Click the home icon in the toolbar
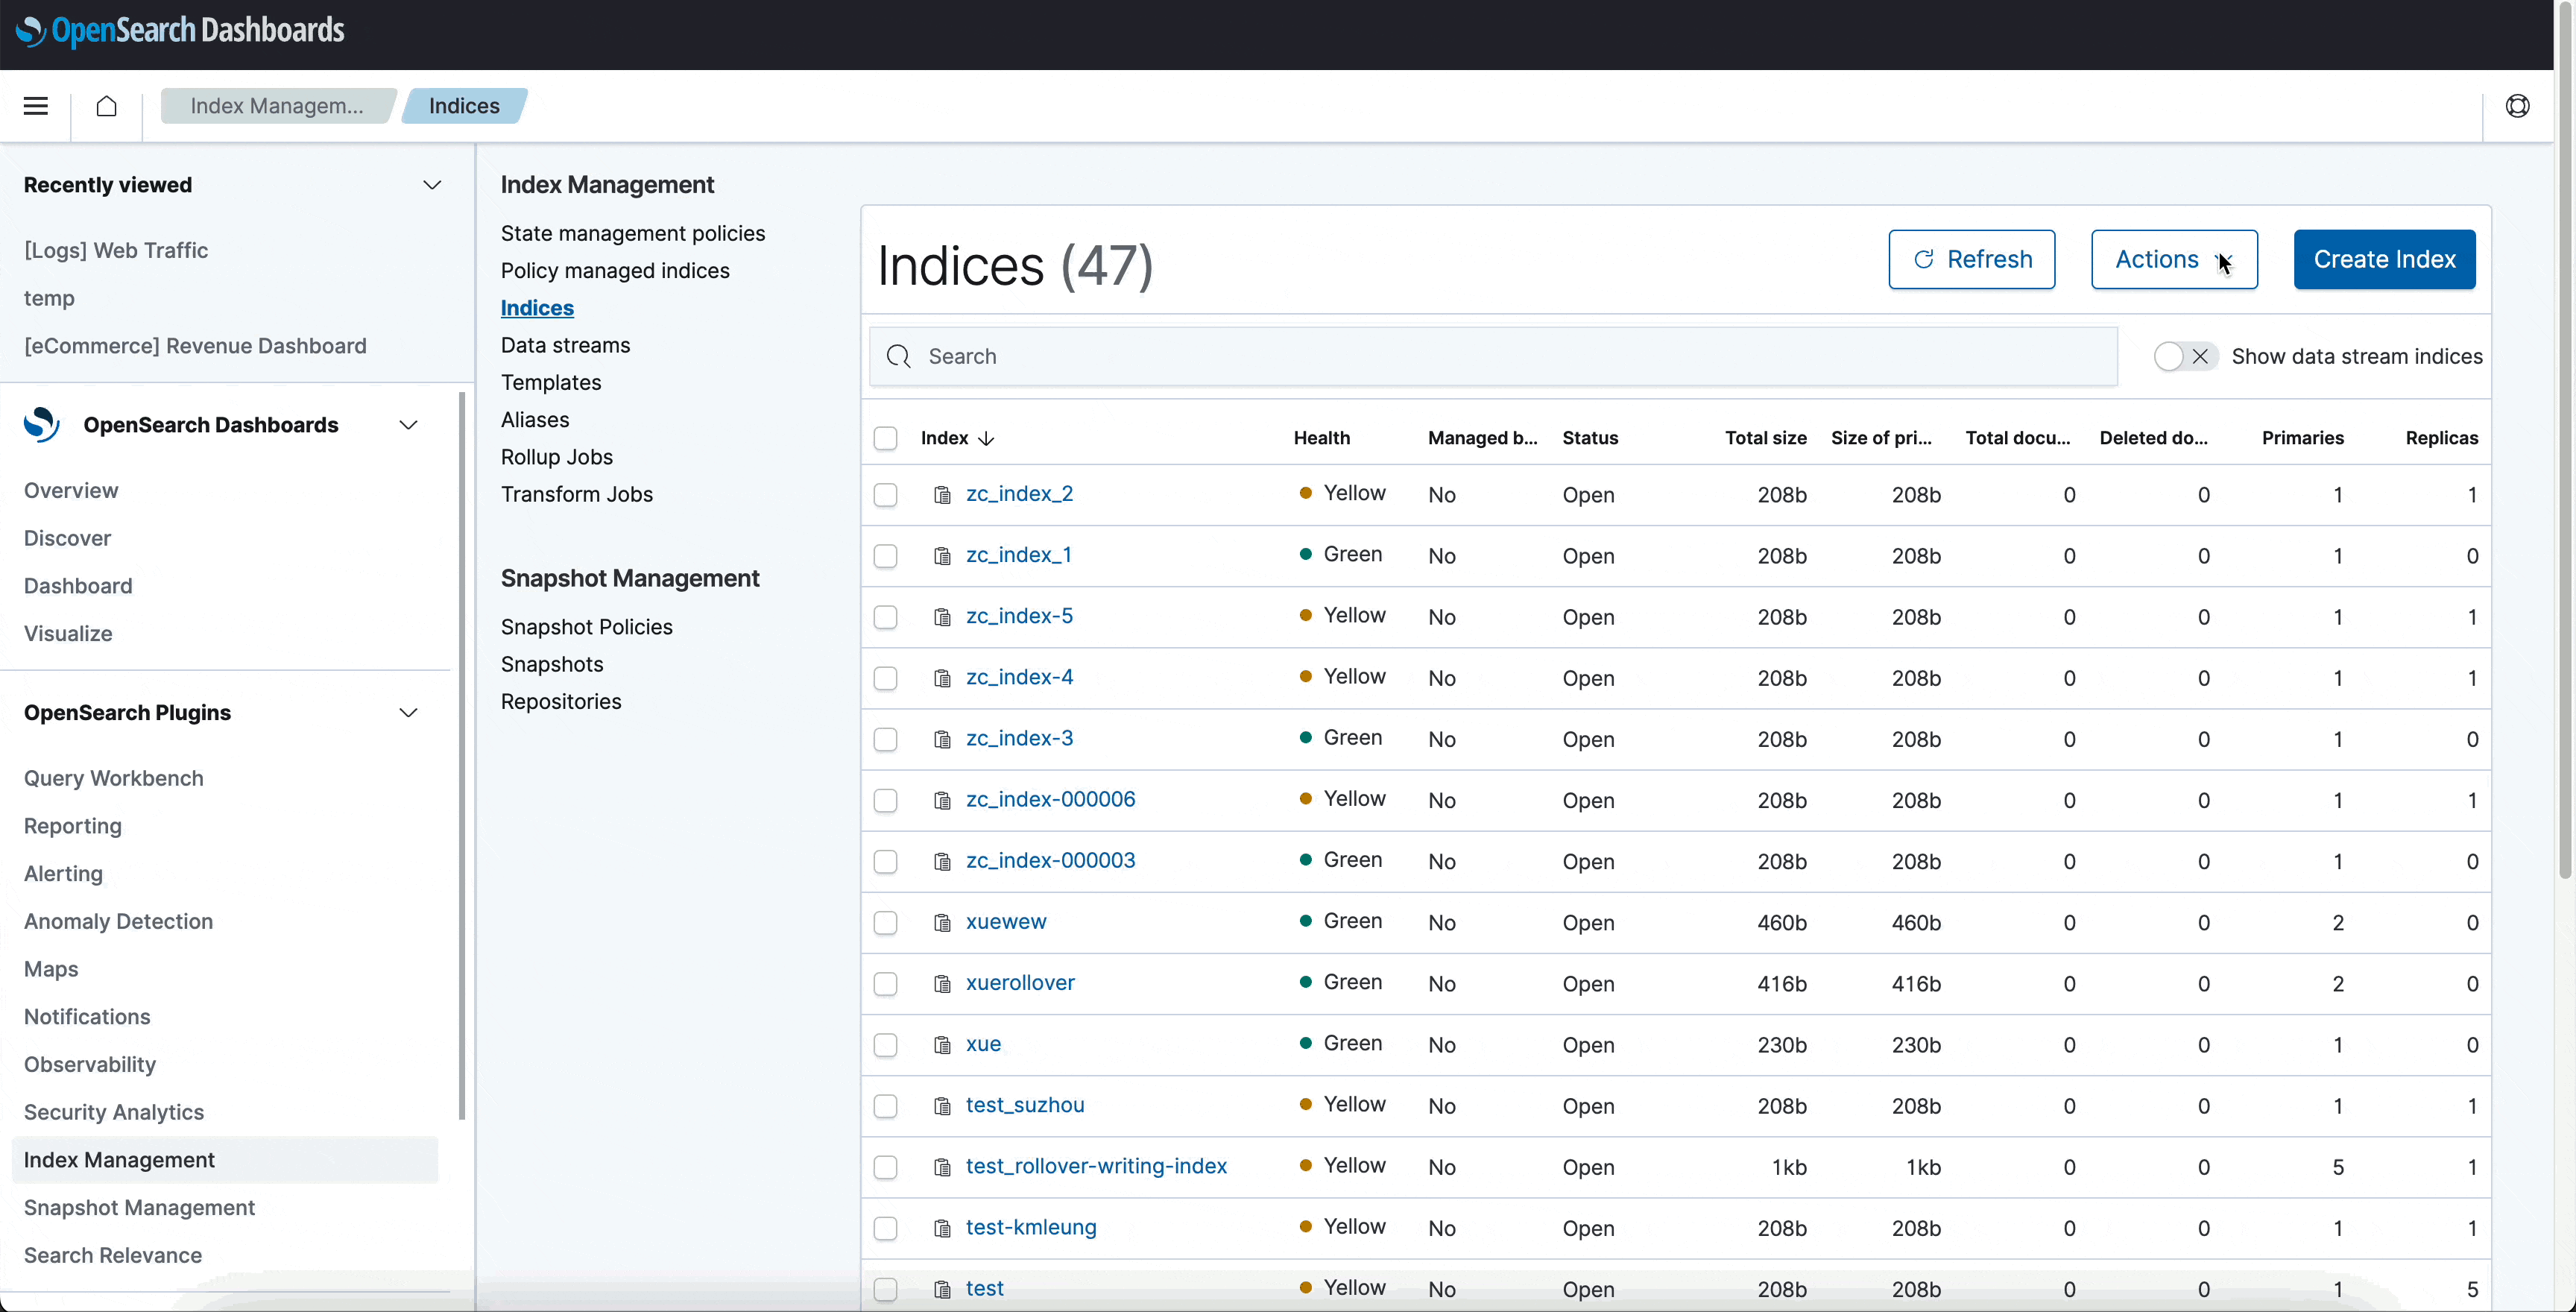The image size is (2576, 1312). click(x=106, y=105)
